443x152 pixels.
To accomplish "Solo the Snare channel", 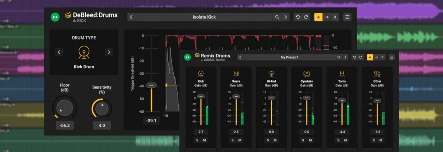I will (x=232, y=140).
